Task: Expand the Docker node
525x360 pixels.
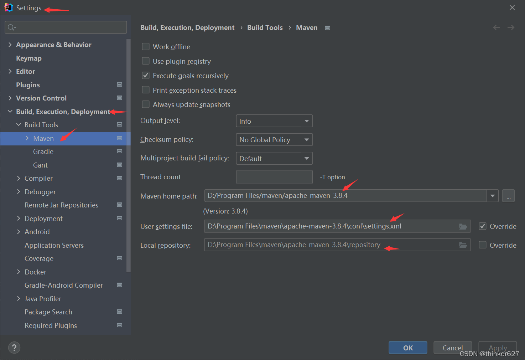Action: pyautogui.click(x=19, y=272)
